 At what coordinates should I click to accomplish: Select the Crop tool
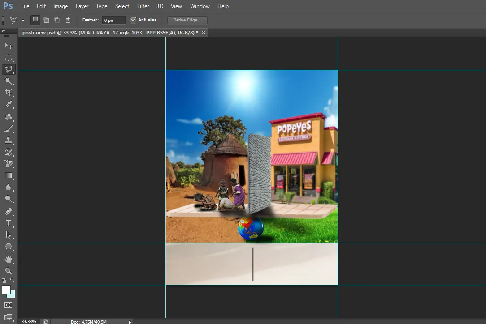(x=9, y=93)
